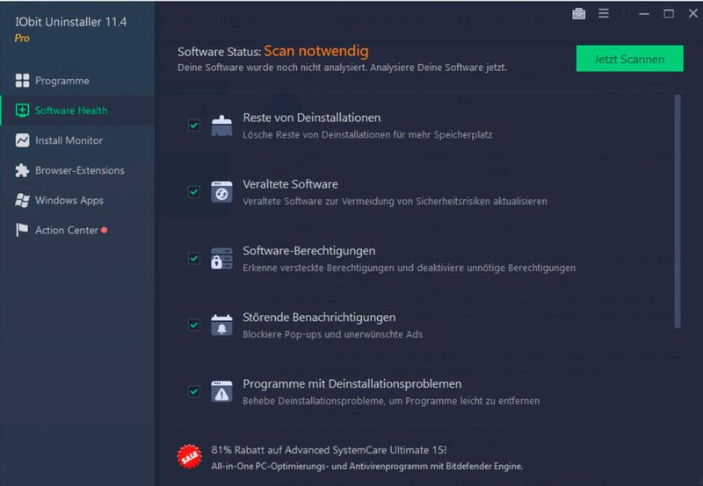Click Programme mit Deinstallationsproblemen title
Screen dimensions: 703x486
click(352, 384)
